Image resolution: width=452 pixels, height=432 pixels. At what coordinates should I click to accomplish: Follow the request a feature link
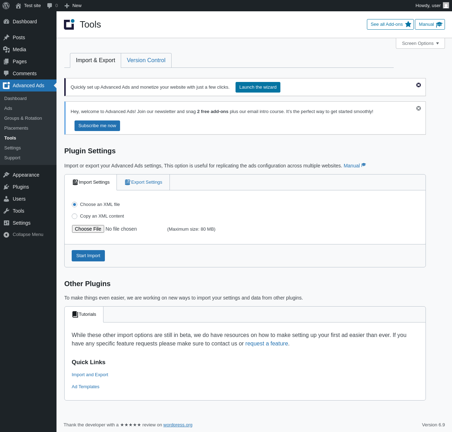[x=267, y=344]
